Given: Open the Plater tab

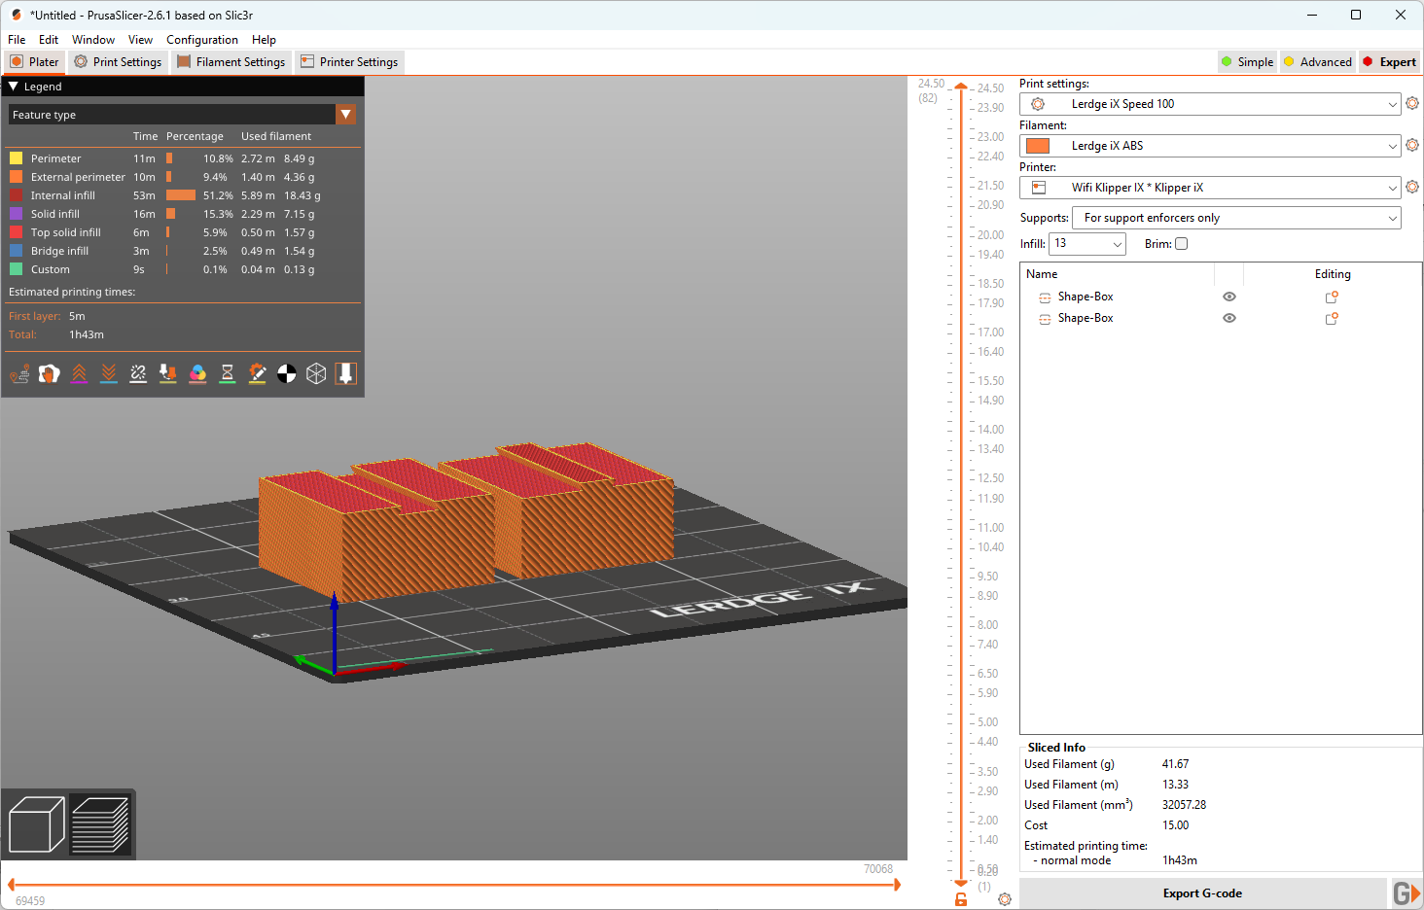Looking at the screenshot, I should pyautogui.click(x=34, y=61).
